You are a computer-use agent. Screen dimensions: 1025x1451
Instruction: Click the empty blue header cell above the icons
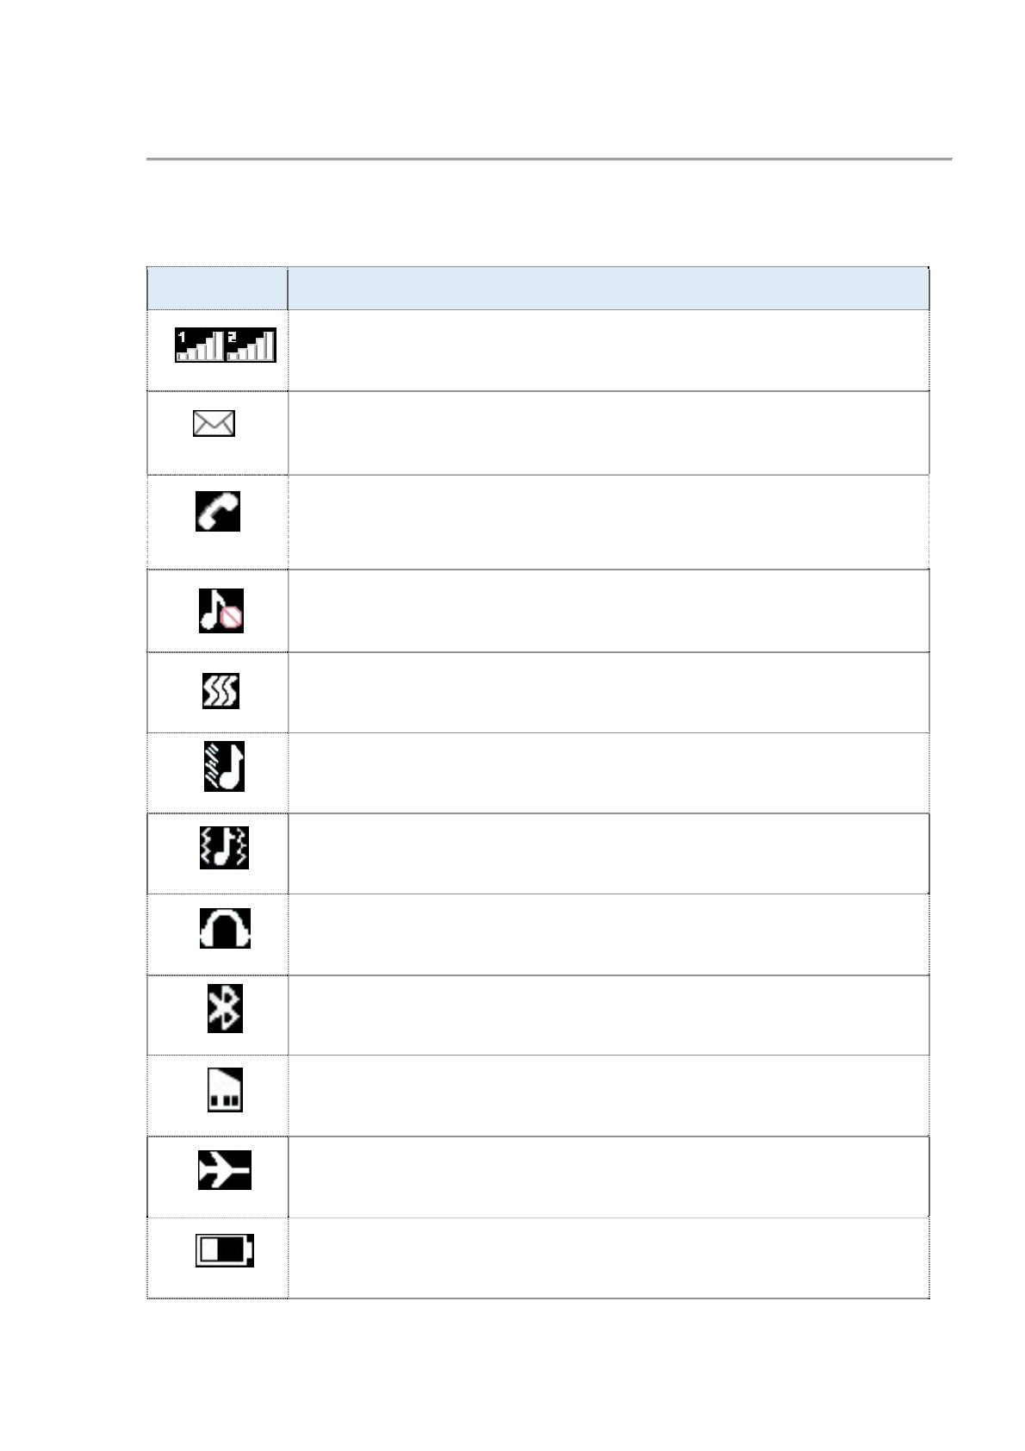pyautogui.click(x=217, y=289)
